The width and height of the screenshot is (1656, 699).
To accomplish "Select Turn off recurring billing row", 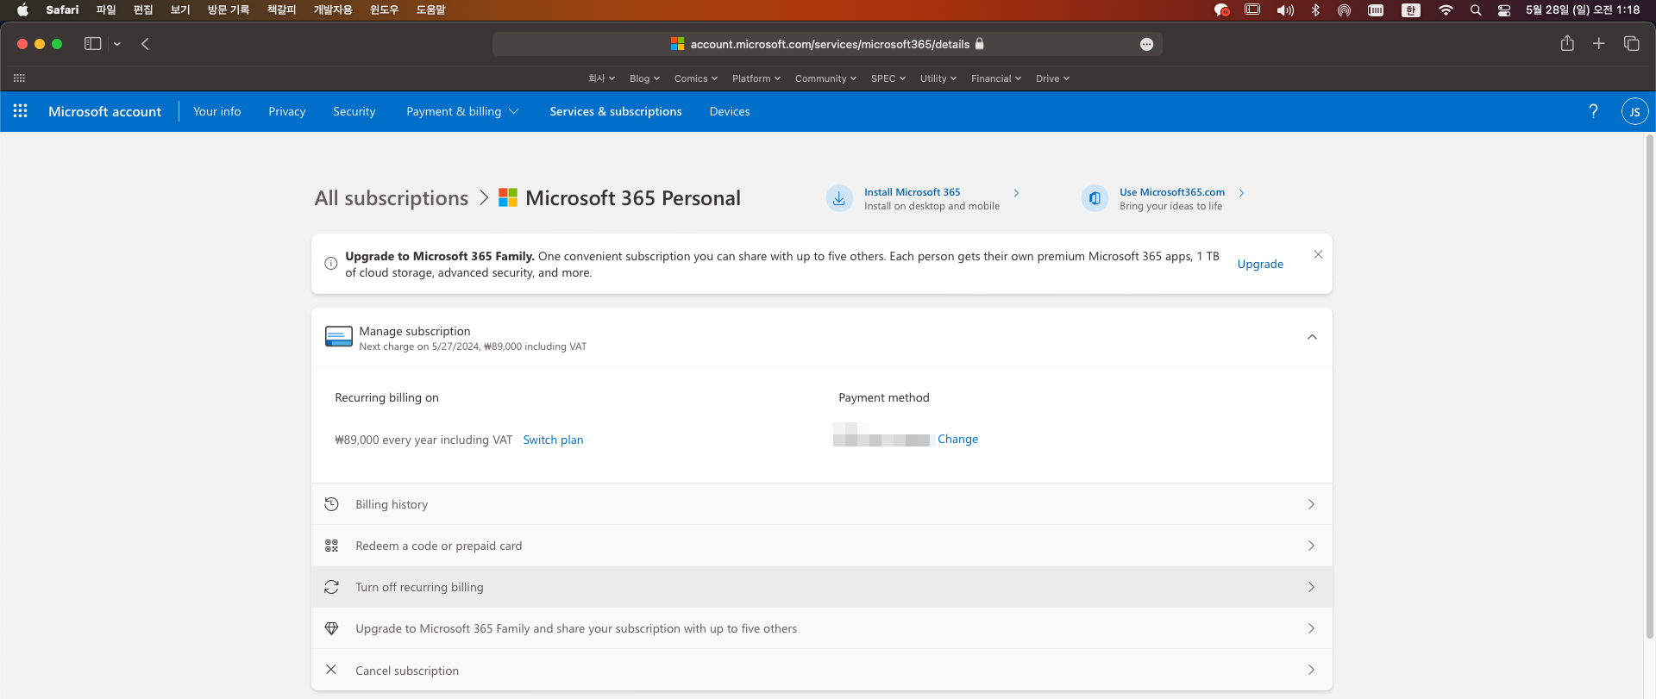I will pos(821,587).
